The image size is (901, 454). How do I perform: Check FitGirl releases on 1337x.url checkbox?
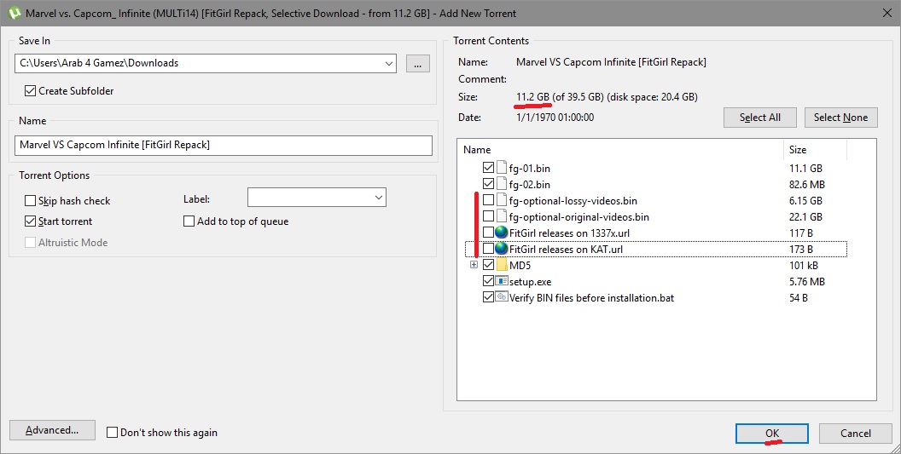(488, 233)
